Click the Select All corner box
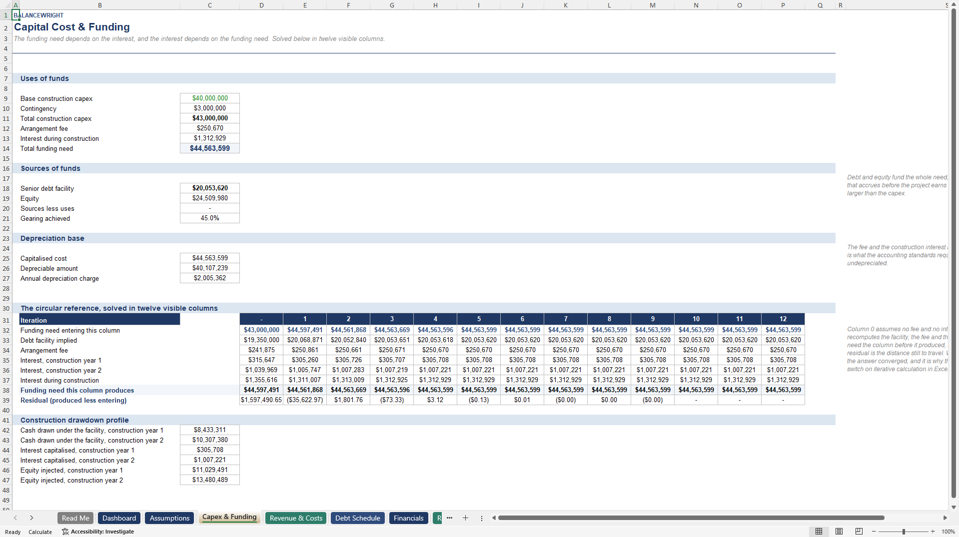 [5, 5]
